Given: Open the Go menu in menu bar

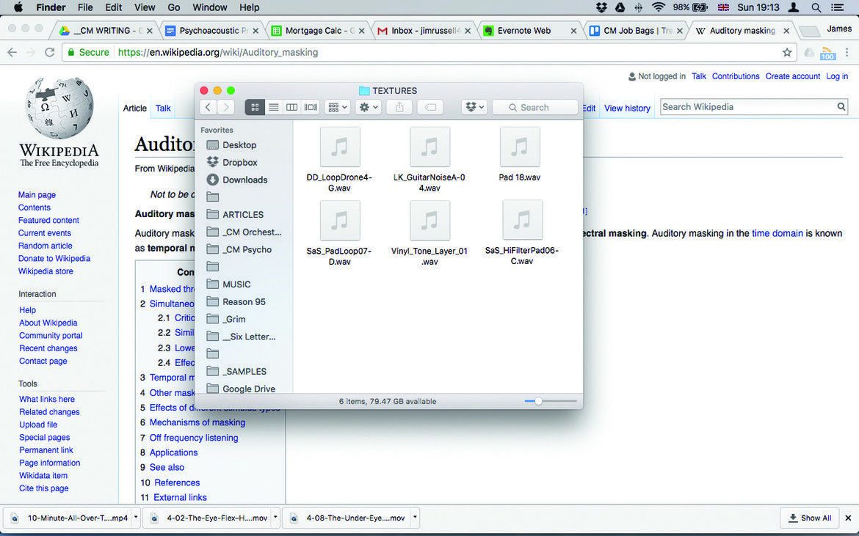Looking at the screenshot, I should (174, 7).
